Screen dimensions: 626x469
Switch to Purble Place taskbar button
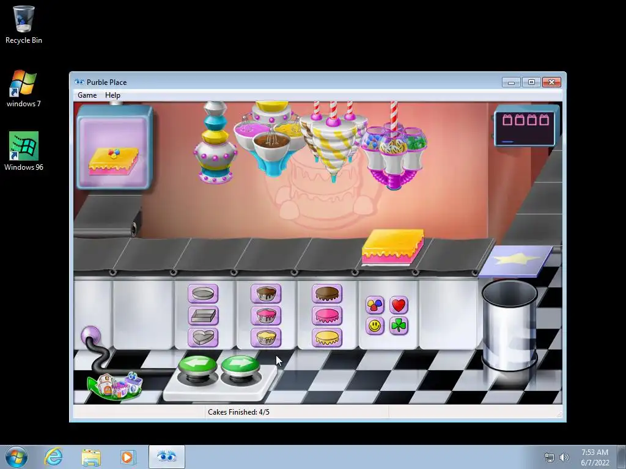point(167,457)
